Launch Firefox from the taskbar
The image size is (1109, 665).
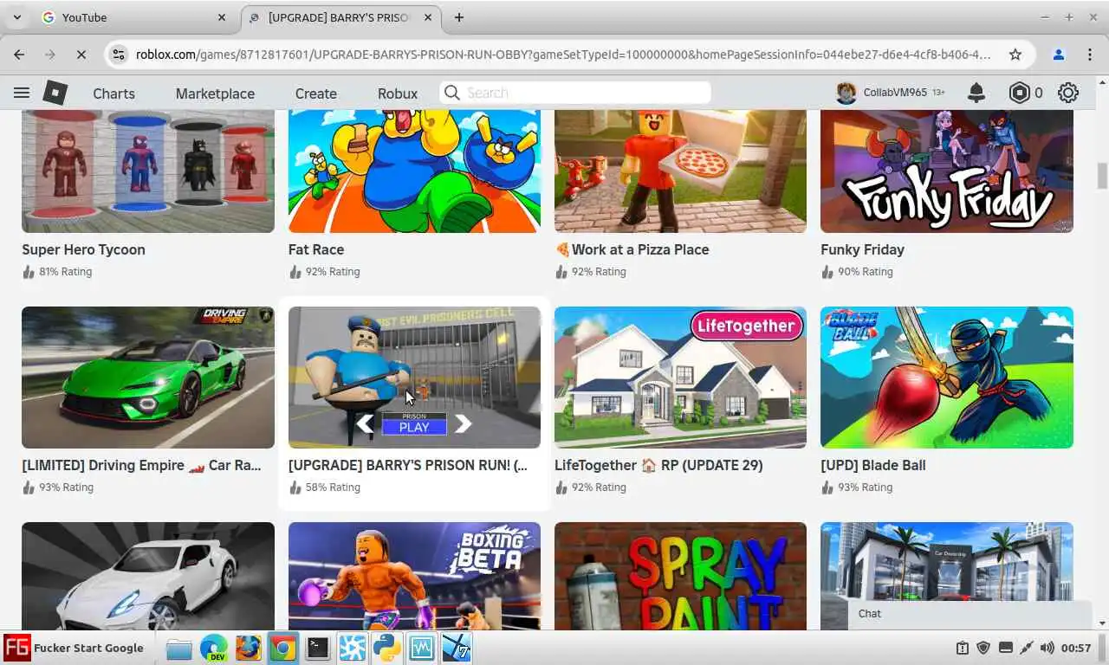tap(248, 648)
